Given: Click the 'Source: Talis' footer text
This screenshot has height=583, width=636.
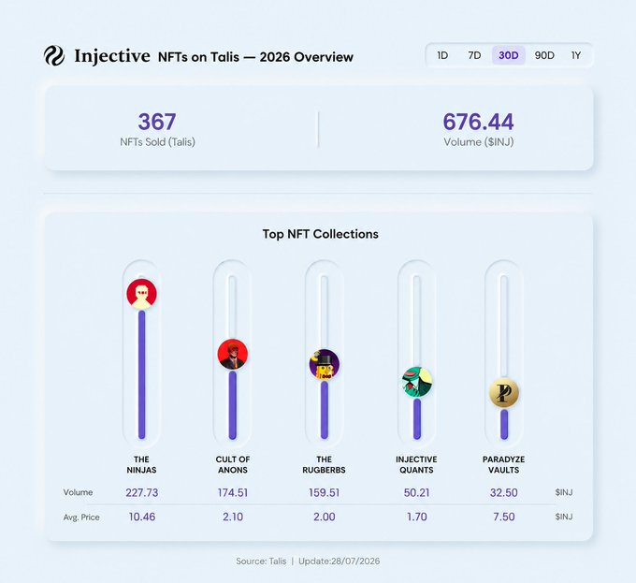Looking at the screenshot, I should 261,561.
